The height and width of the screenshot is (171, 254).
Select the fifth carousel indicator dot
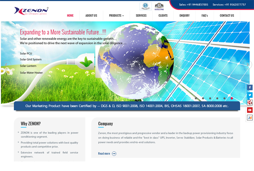click(224, 98)
